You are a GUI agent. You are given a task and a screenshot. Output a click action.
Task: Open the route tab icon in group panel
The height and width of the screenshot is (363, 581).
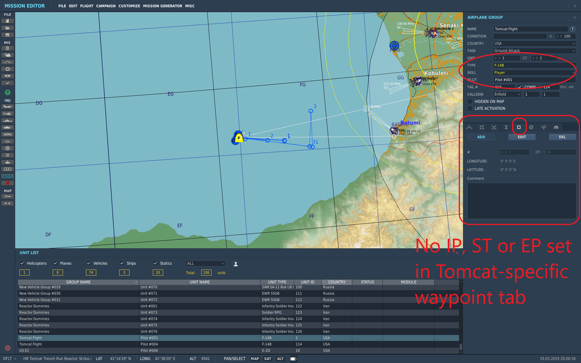coord(469,127)
